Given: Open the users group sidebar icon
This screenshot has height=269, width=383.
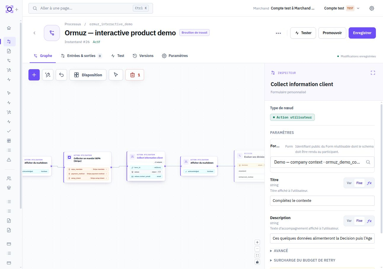Looking at the screenshot, I should click(x=9, y=178).
